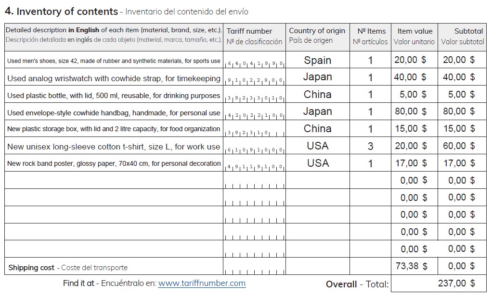The width and height of the screenshot is (492, 297).
Task: Click the last empty description row above shipping
Action: coord(114,249)
